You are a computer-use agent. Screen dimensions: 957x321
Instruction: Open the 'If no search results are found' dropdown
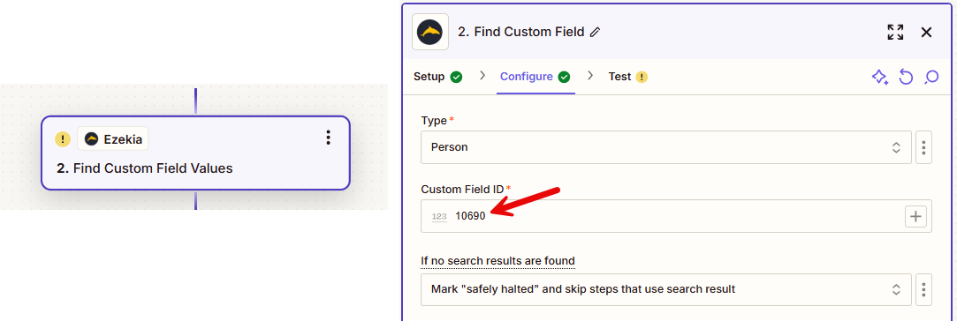(666, 289)
